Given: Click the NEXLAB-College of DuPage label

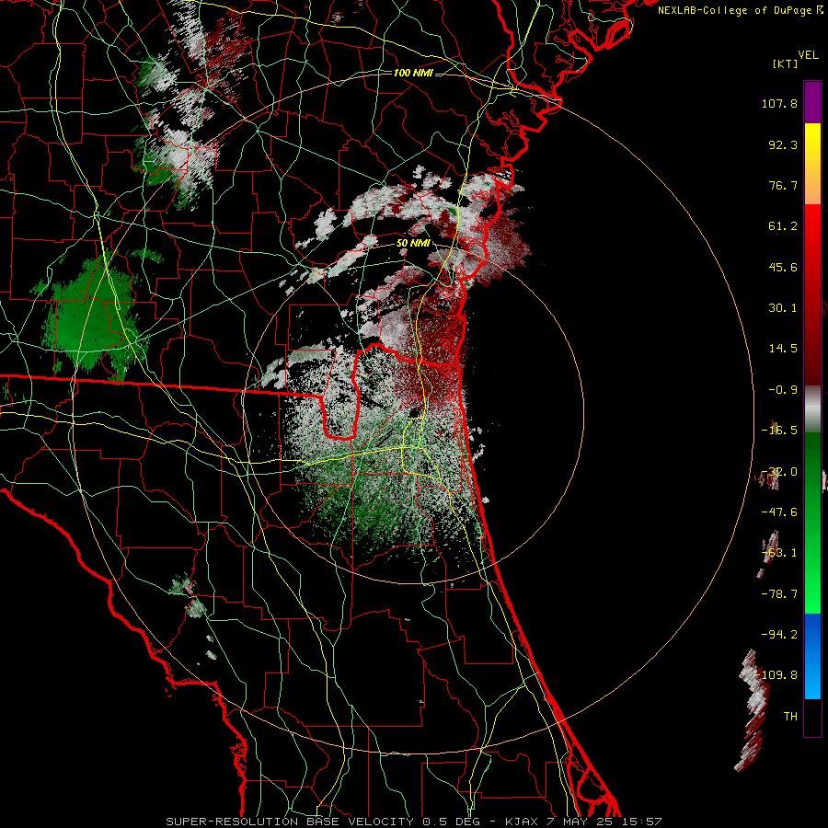Looking at the screenshot, I should click(x=735, y=10).
